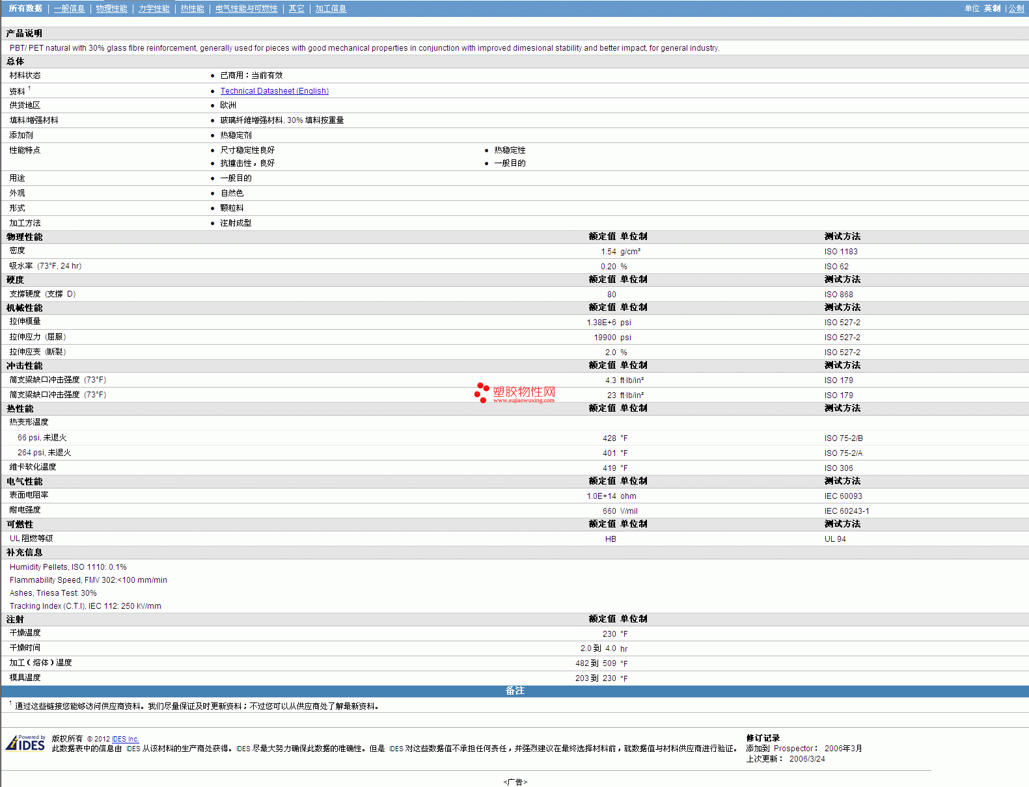Click the IEC 60243-1 test method
The width and height of the screenshot is (1029, 787).
coord(847,511)
